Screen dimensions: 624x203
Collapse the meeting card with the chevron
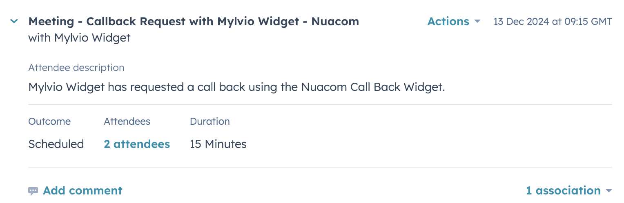[x=14, y=21]
